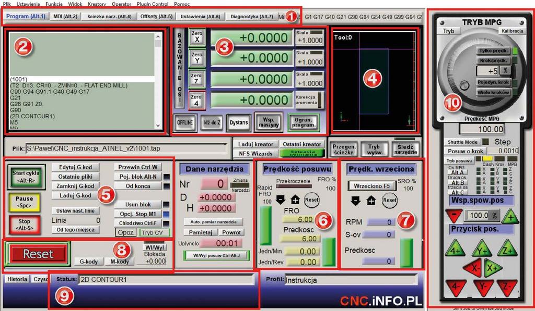Image resolution: width=535 pixels, height=311 pixels.
Task: Click the Zero 4 axis button
Action: point(196,101)
